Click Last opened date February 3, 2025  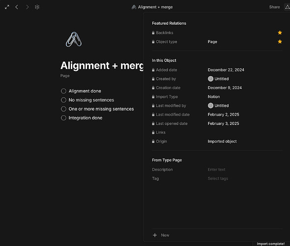[x=223, y=123]
